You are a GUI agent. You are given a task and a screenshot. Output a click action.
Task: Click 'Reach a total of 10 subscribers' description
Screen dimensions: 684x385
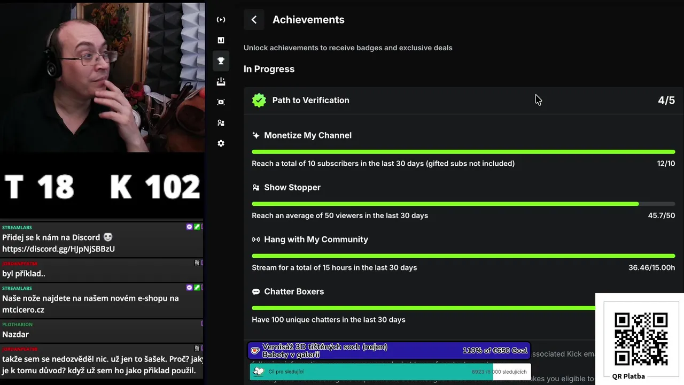pyautogui.click(x=383, y=164)
